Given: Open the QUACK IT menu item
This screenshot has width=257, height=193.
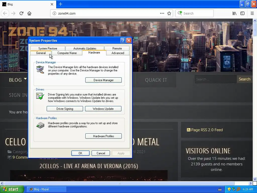Looking at the screenshot, I should pyautogui.click(x=156, y=80).
